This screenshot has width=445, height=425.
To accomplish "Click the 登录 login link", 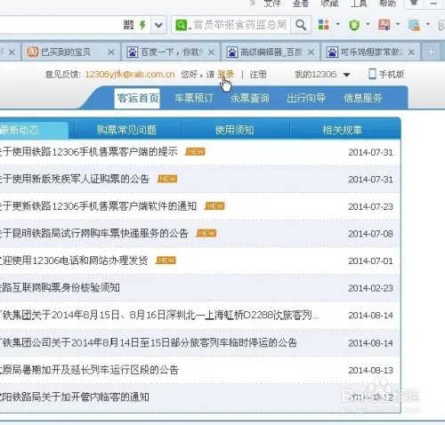I will (x=225, y=74).
